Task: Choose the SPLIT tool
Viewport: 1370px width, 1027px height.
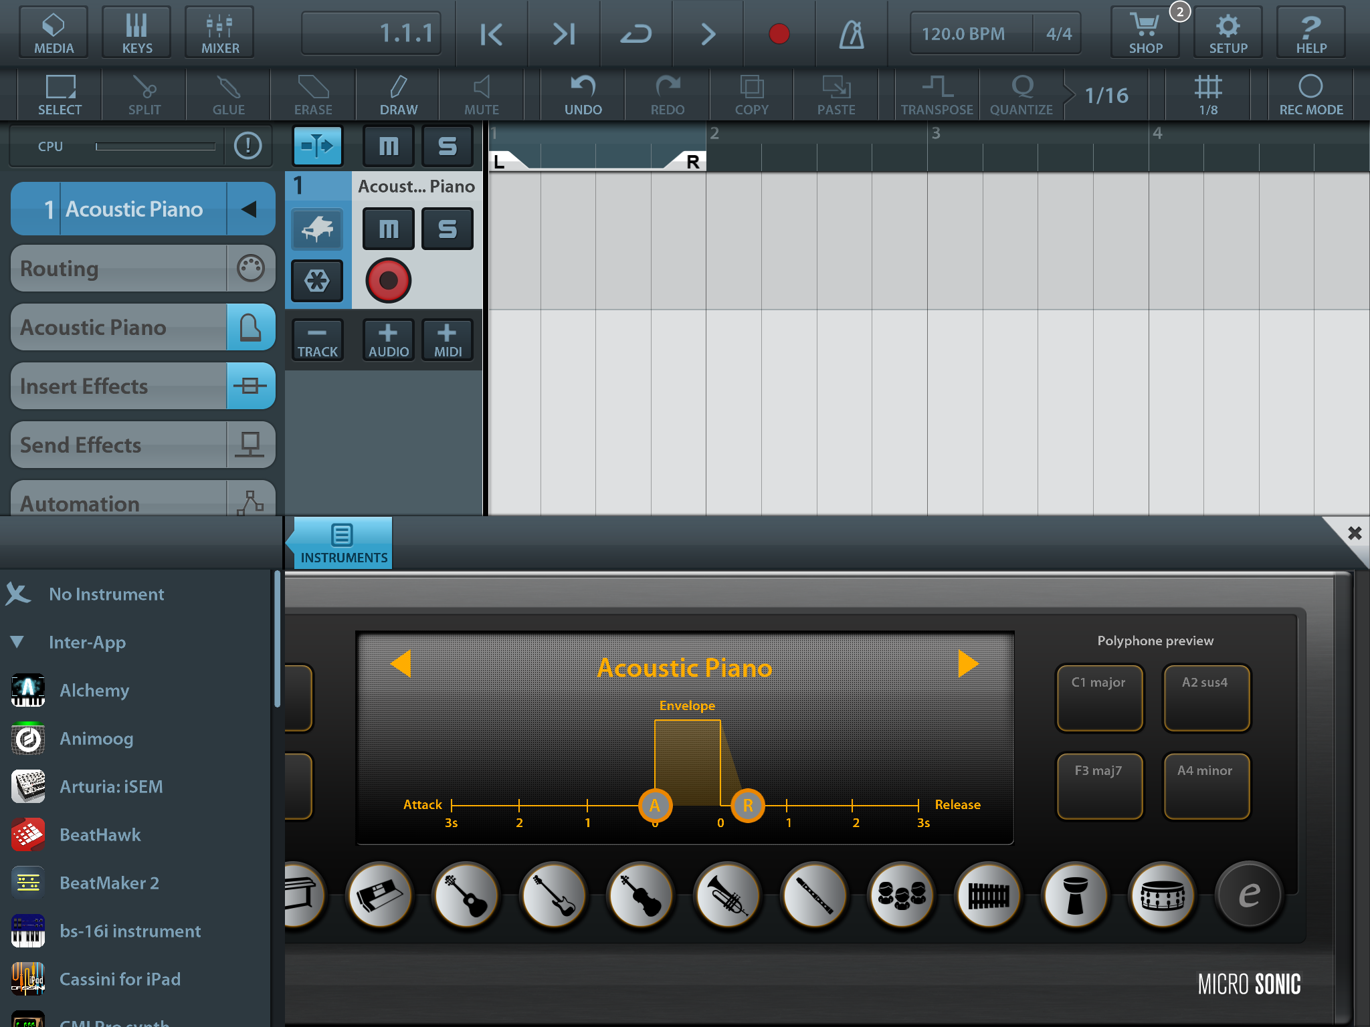Action: point(144,94)
